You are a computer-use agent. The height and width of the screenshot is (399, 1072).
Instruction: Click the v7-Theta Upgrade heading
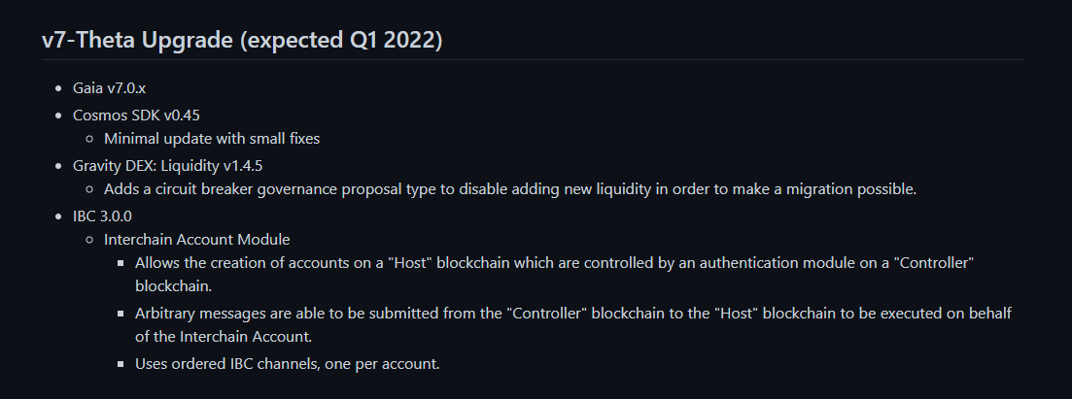coord(242,41)
